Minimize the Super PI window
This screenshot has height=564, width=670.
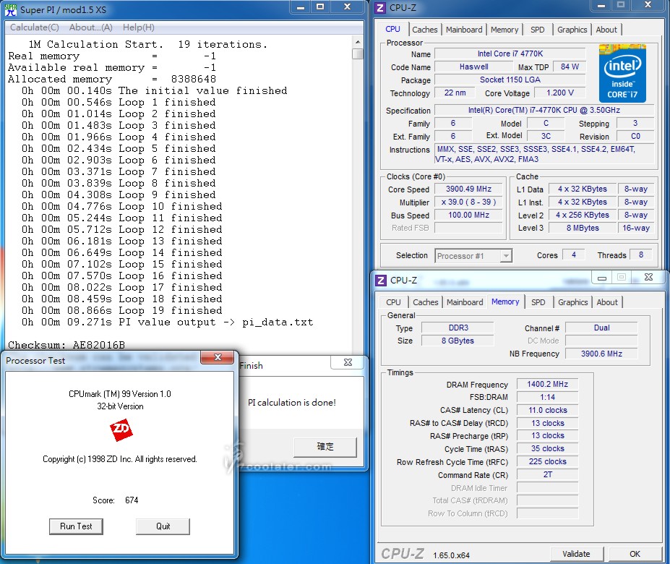click(301, 7)
